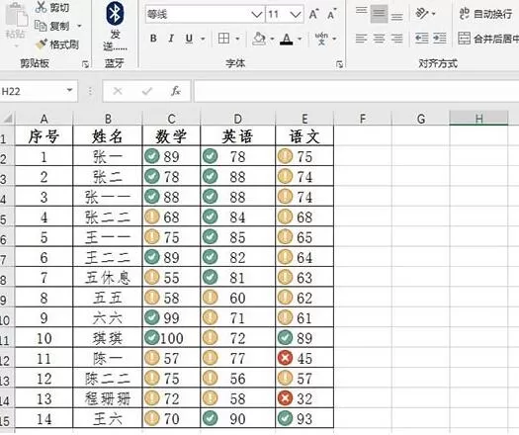The height and width of the screenshot is (435, 519).
Task: Click the insert function fx icon
Action: [x=176, y=91]
